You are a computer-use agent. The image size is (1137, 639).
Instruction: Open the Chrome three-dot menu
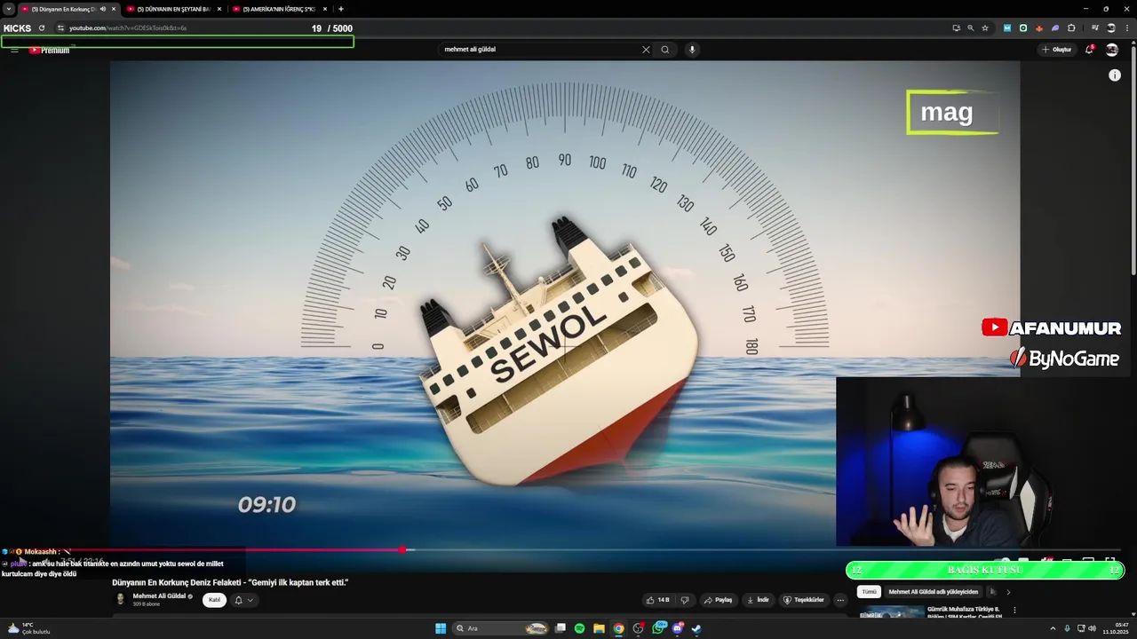point(1125,28)
